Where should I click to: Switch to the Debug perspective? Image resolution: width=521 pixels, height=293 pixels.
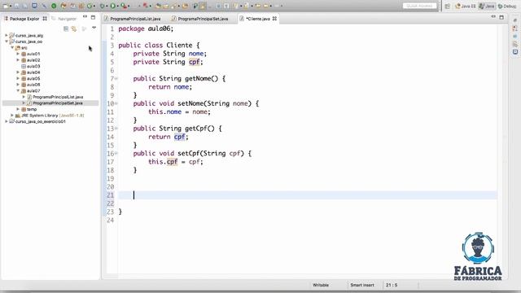pyautogui.click(x=507, y=6)
